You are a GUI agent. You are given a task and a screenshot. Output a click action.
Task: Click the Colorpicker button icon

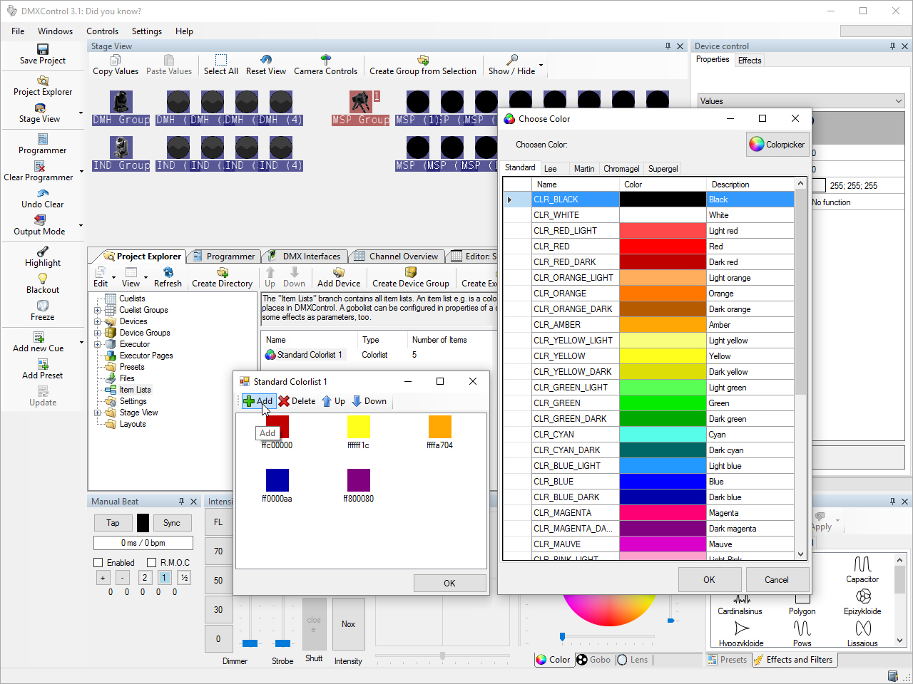point(757,145)
